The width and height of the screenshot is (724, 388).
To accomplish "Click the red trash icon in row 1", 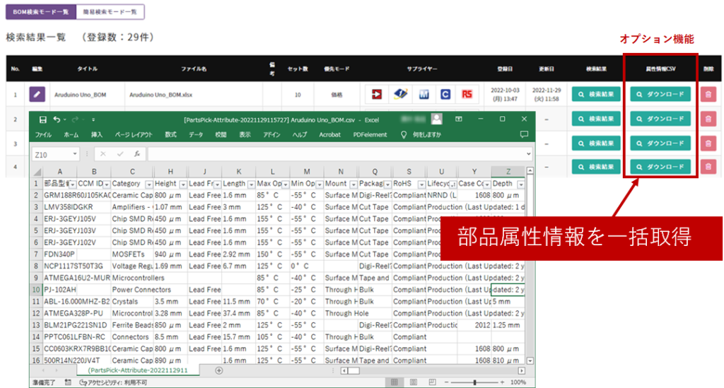I will coord(708,94).
